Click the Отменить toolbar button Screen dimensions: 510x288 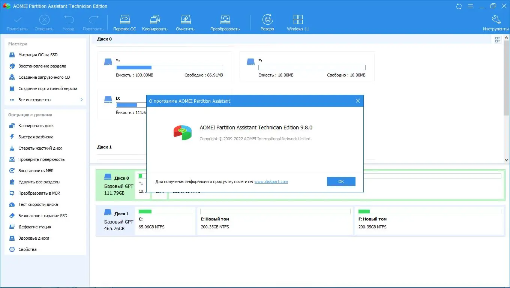44,23
